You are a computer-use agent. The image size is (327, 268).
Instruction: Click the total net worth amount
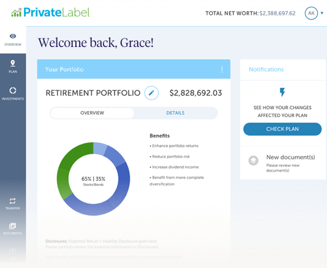[277, 13]
